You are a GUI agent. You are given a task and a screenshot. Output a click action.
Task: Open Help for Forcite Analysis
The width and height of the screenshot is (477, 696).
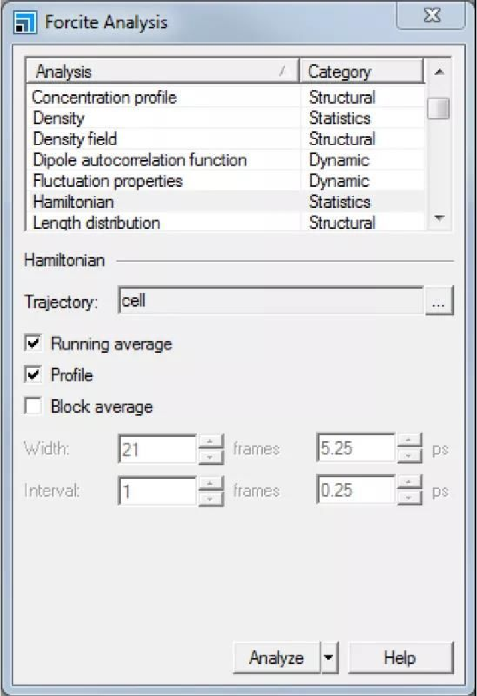[x=400, y=658]
